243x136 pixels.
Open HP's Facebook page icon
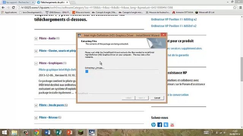pos(159,125)
